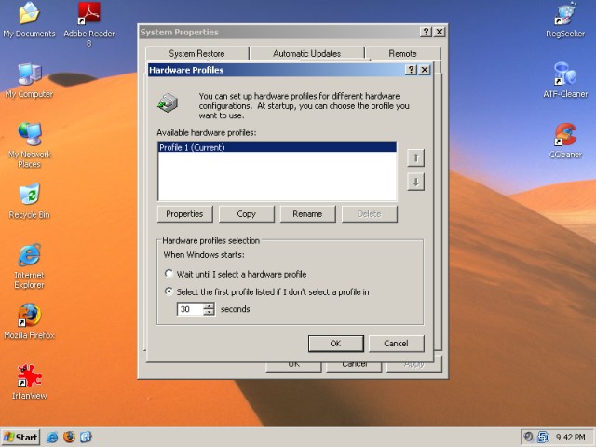
Task: Click the System Properties help question button
Action: point(426,32)
